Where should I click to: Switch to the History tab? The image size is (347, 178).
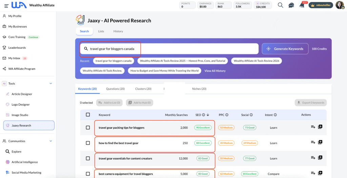point(118,31)
